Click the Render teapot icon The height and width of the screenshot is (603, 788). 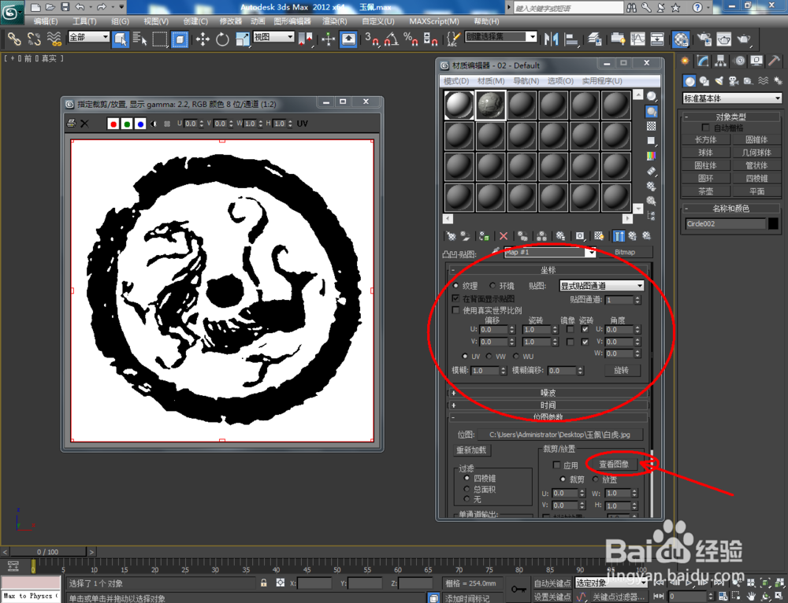tap(744, 39)
